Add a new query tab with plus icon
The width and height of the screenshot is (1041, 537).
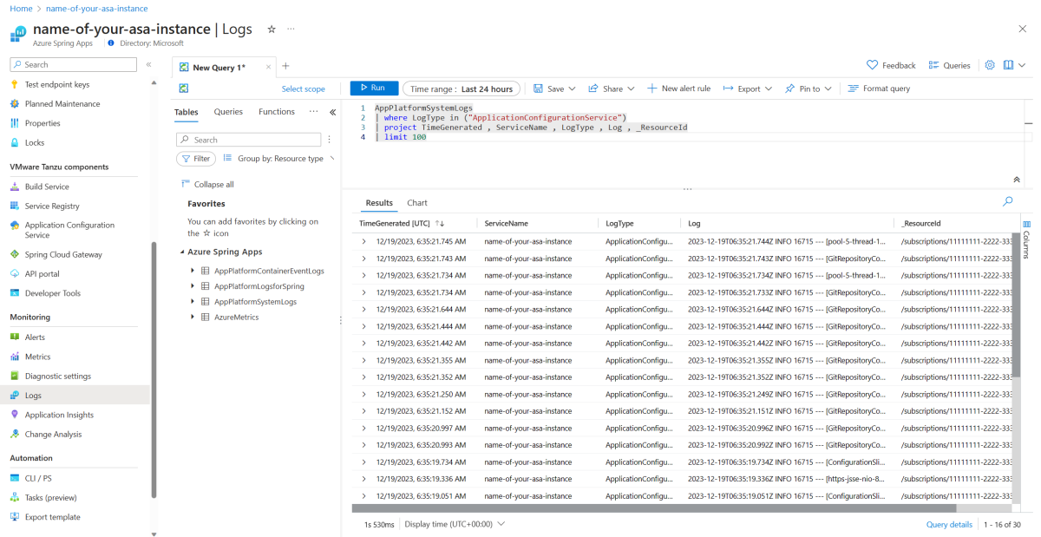coord(285,66)
